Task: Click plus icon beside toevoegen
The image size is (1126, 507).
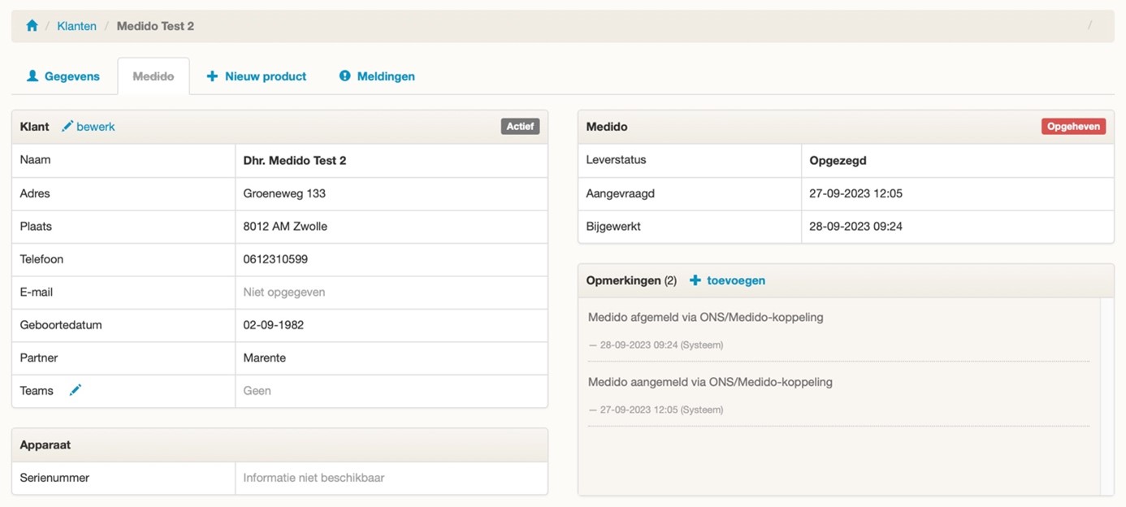Action: [695, 280]
